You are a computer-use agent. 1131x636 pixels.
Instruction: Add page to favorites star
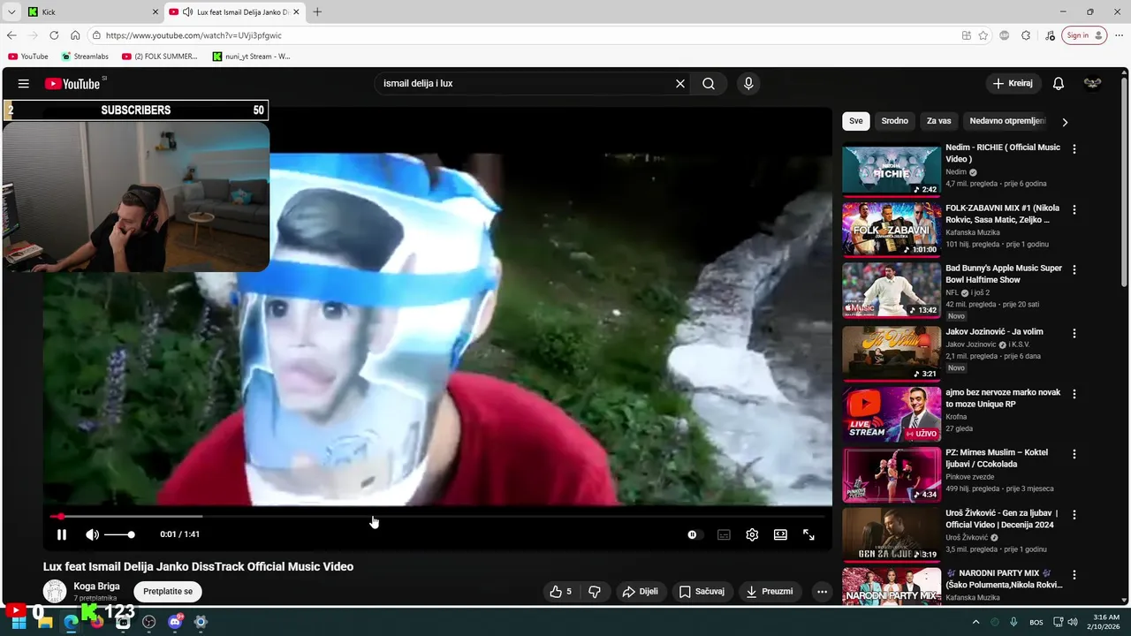click(983, 35)
